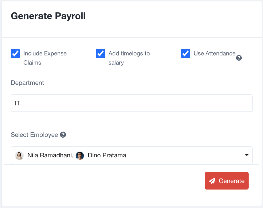263x208 pixels.
Task: Click the Generate button text
Action: point(231,181)
